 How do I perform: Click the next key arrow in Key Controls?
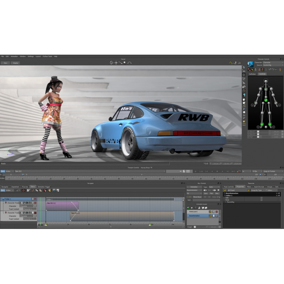click(214, 190)
